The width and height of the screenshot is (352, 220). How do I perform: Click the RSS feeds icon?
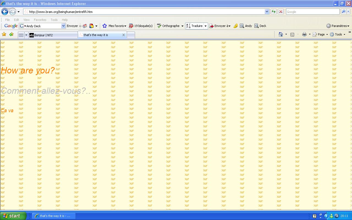coord(292,34)
